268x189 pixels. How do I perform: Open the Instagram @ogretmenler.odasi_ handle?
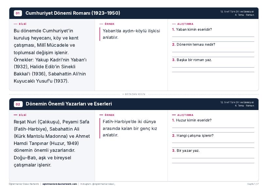click(x=98, y=184)
